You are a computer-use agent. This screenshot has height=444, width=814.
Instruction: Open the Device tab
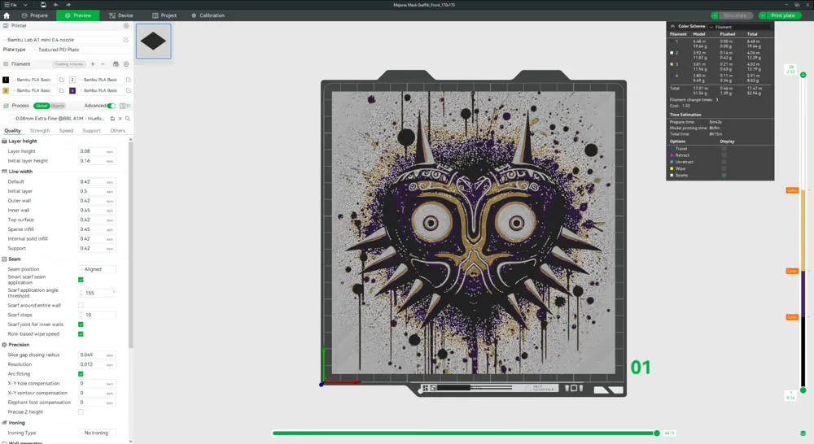[121, 15]
